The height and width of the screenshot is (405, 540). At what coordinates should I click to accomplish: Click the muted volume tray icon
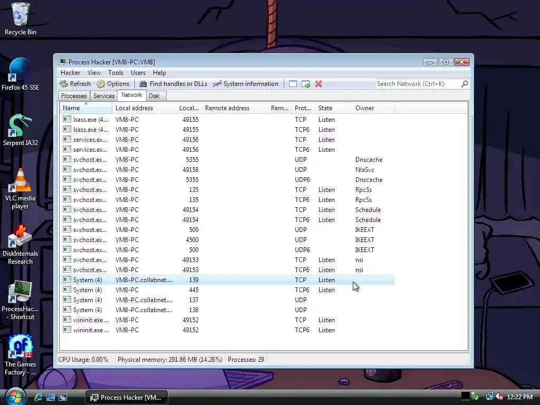click(x=499, y=397)
